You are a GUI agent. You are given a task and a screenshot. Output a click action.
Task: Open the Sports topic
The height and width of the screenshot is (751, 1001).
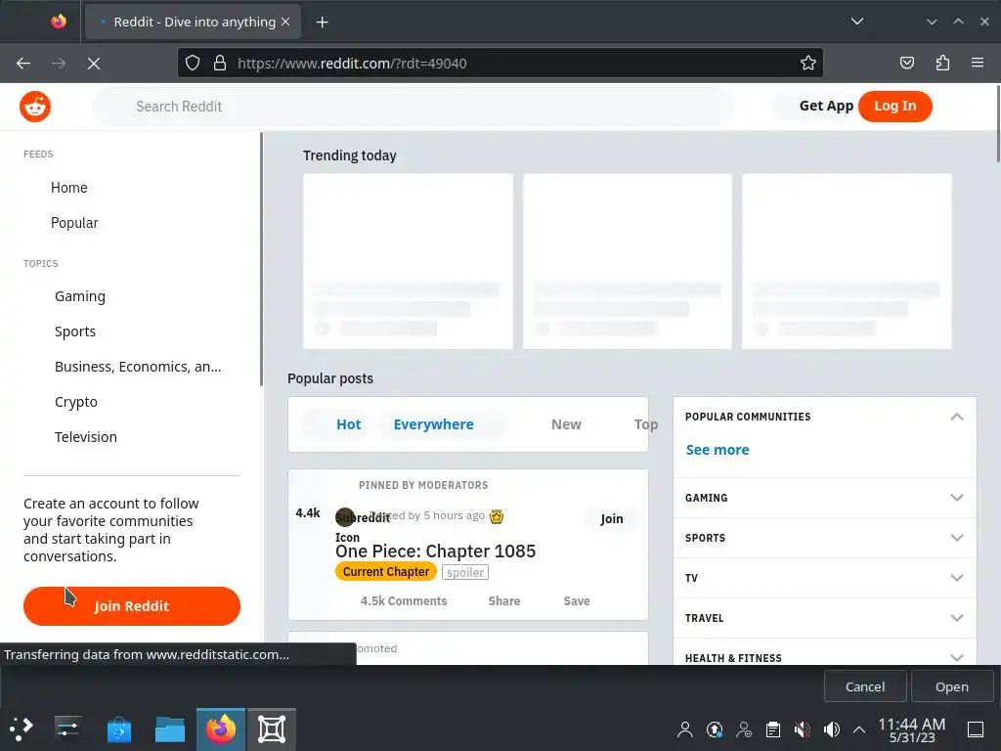(x=75, y=331)
